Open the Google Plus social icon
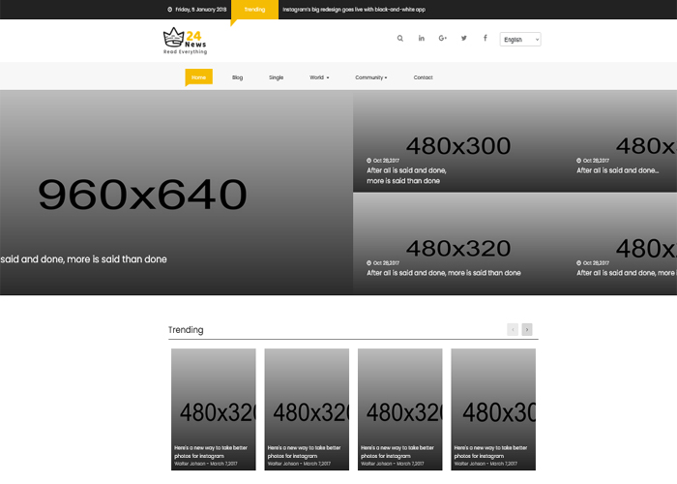Image resolution: width=677 pixels, height=484 pixels. click(x=442, y=39)
